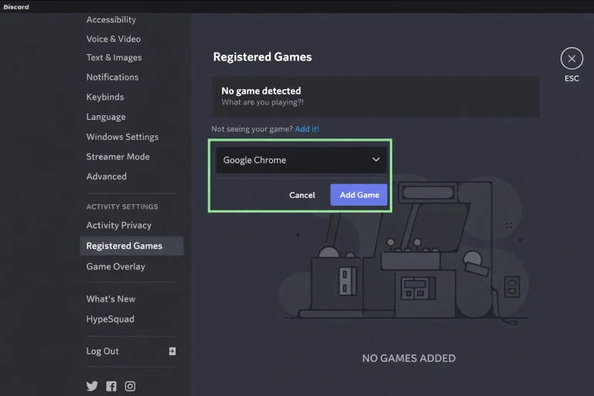Image resolution: width=594 pixels, height=396 pixels.
Task: Open Voice & Video settings
Action: click(x=113, y=39)
